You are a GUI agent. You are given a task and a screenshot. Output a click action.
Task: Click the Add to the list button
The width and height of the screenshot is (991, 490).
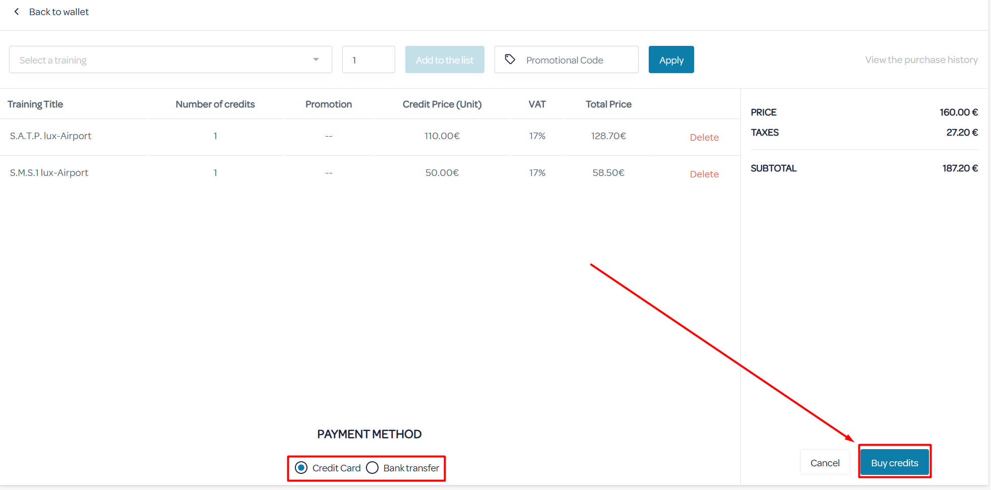pyautogui.click(x=445, y=60)
